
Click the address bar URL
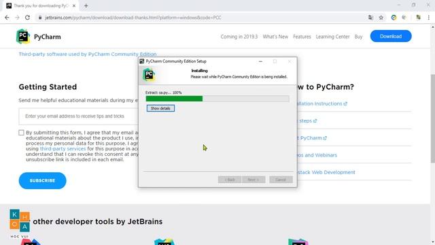pyautogui.click(x=133, y=18)
